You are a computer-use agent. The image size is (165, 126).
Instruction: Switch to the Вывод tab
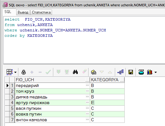pos(23,12)
